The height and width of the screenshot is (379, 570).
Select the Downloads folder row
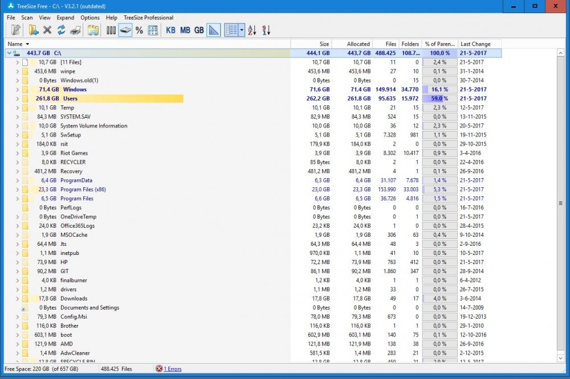pyautogui.click(x=74, y=299)
